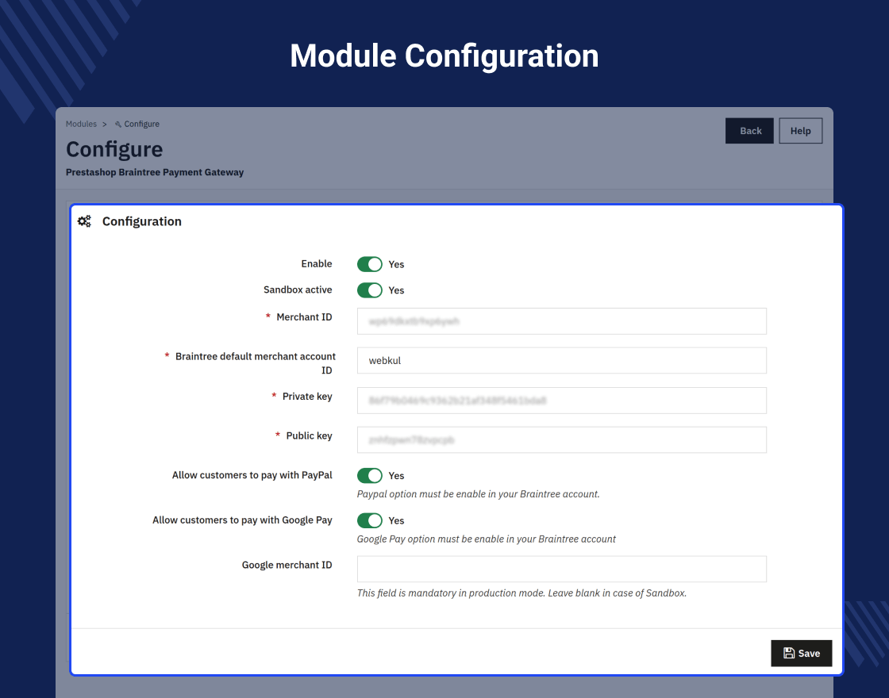This screenshot has height=698, width=889.
Task: Click the Configuration gears icon
Action: click(x=84, y=221)
